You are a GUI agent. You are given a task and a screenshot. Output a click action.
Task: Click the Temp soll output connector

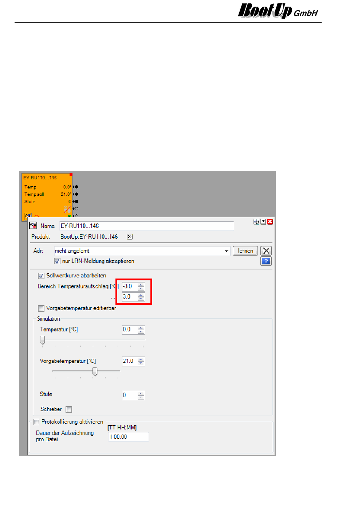pos(76,194)
